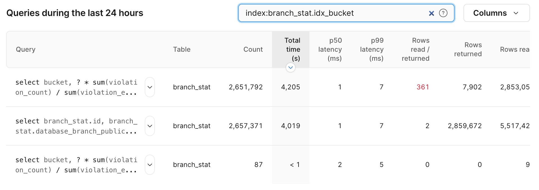Image resolution: width=539 pixels, height=190 pixels.
Task: Expand the bottom query with 87 count
Action: pos(150,165)
